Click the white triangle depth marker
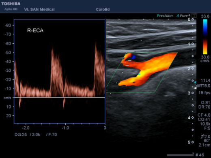The width and height of the screenshot is (211, 158). [x=195, y=88]
